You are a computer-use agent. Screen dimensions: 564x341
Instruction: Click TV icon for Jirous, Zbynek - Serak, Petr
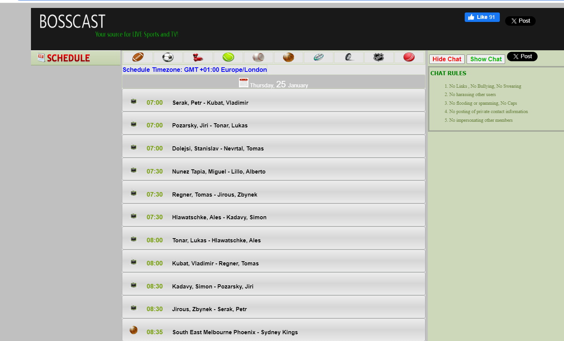coord(134,308)
